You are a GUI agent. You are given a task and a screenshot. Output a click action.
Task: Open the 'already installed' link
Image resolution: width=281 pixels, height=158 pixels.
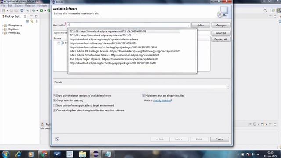pyautogui.click(x=162, y=101)
